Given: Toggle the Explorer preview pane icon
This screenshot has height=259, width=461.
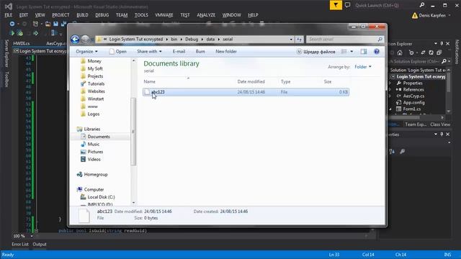Looking at the screenshot, I should click(x=364, y=51).
